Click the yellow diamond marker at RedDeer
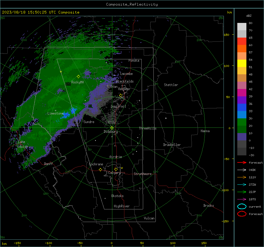This screenshot has width=264, height=247. click(x=121, y=95)
